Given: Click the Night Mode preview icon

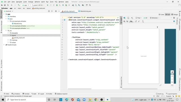Looking at the screenshot, I should pos(132,18).
